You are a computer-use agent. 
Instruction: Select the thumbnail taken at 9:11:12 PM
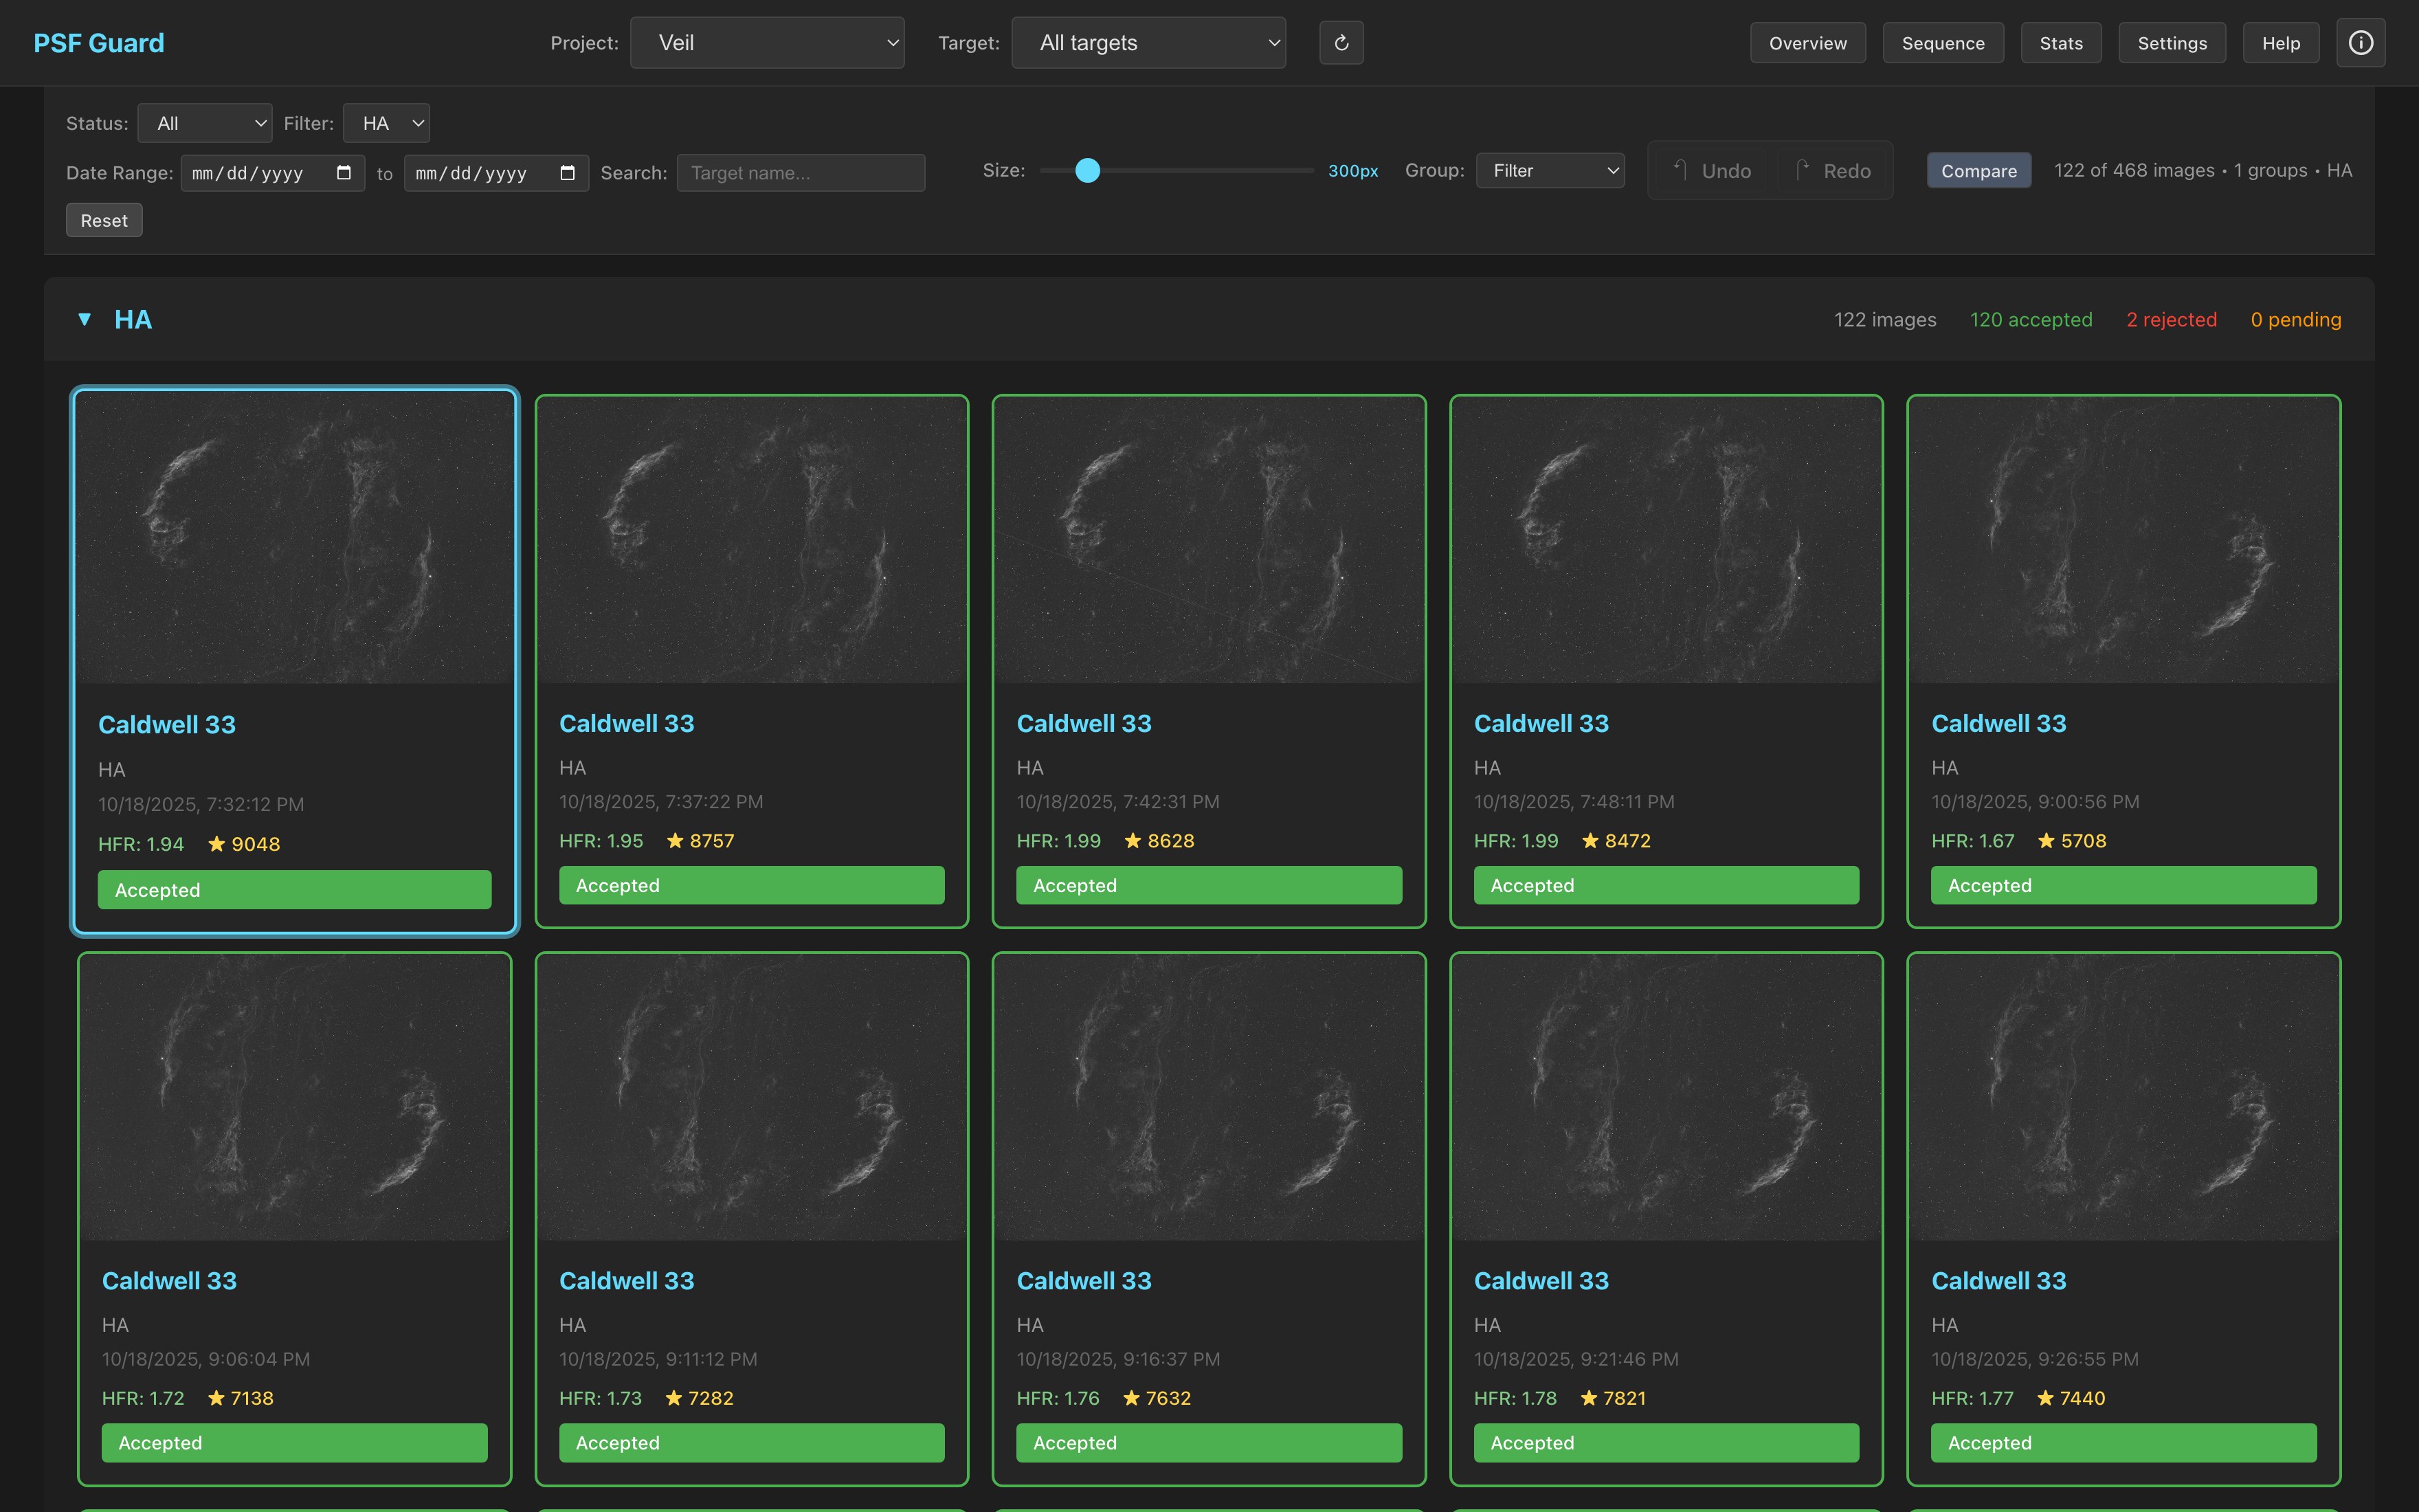pos(752,1098)
